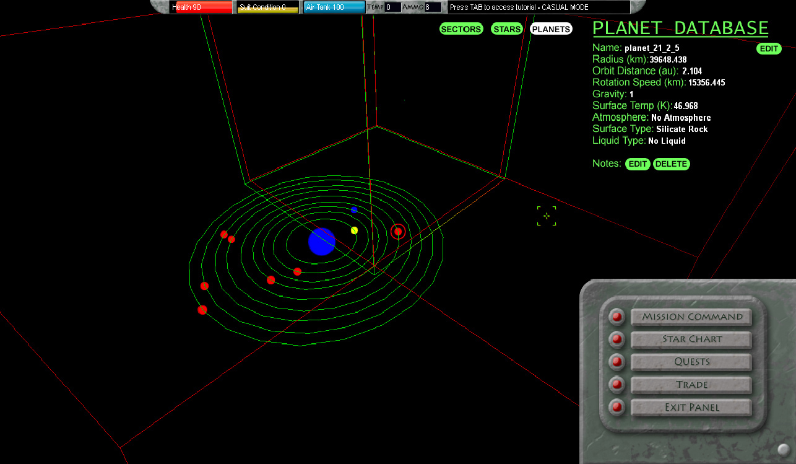Click the red Health 90 bar
The image size is (796, 464).
(x=201, y=7)
